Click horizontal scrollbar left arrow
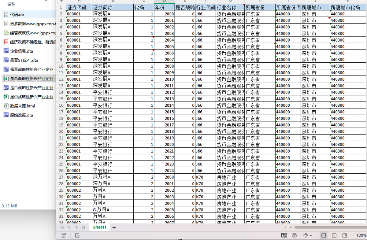Screen dimensions: 367x240 [x=290, y=227]
